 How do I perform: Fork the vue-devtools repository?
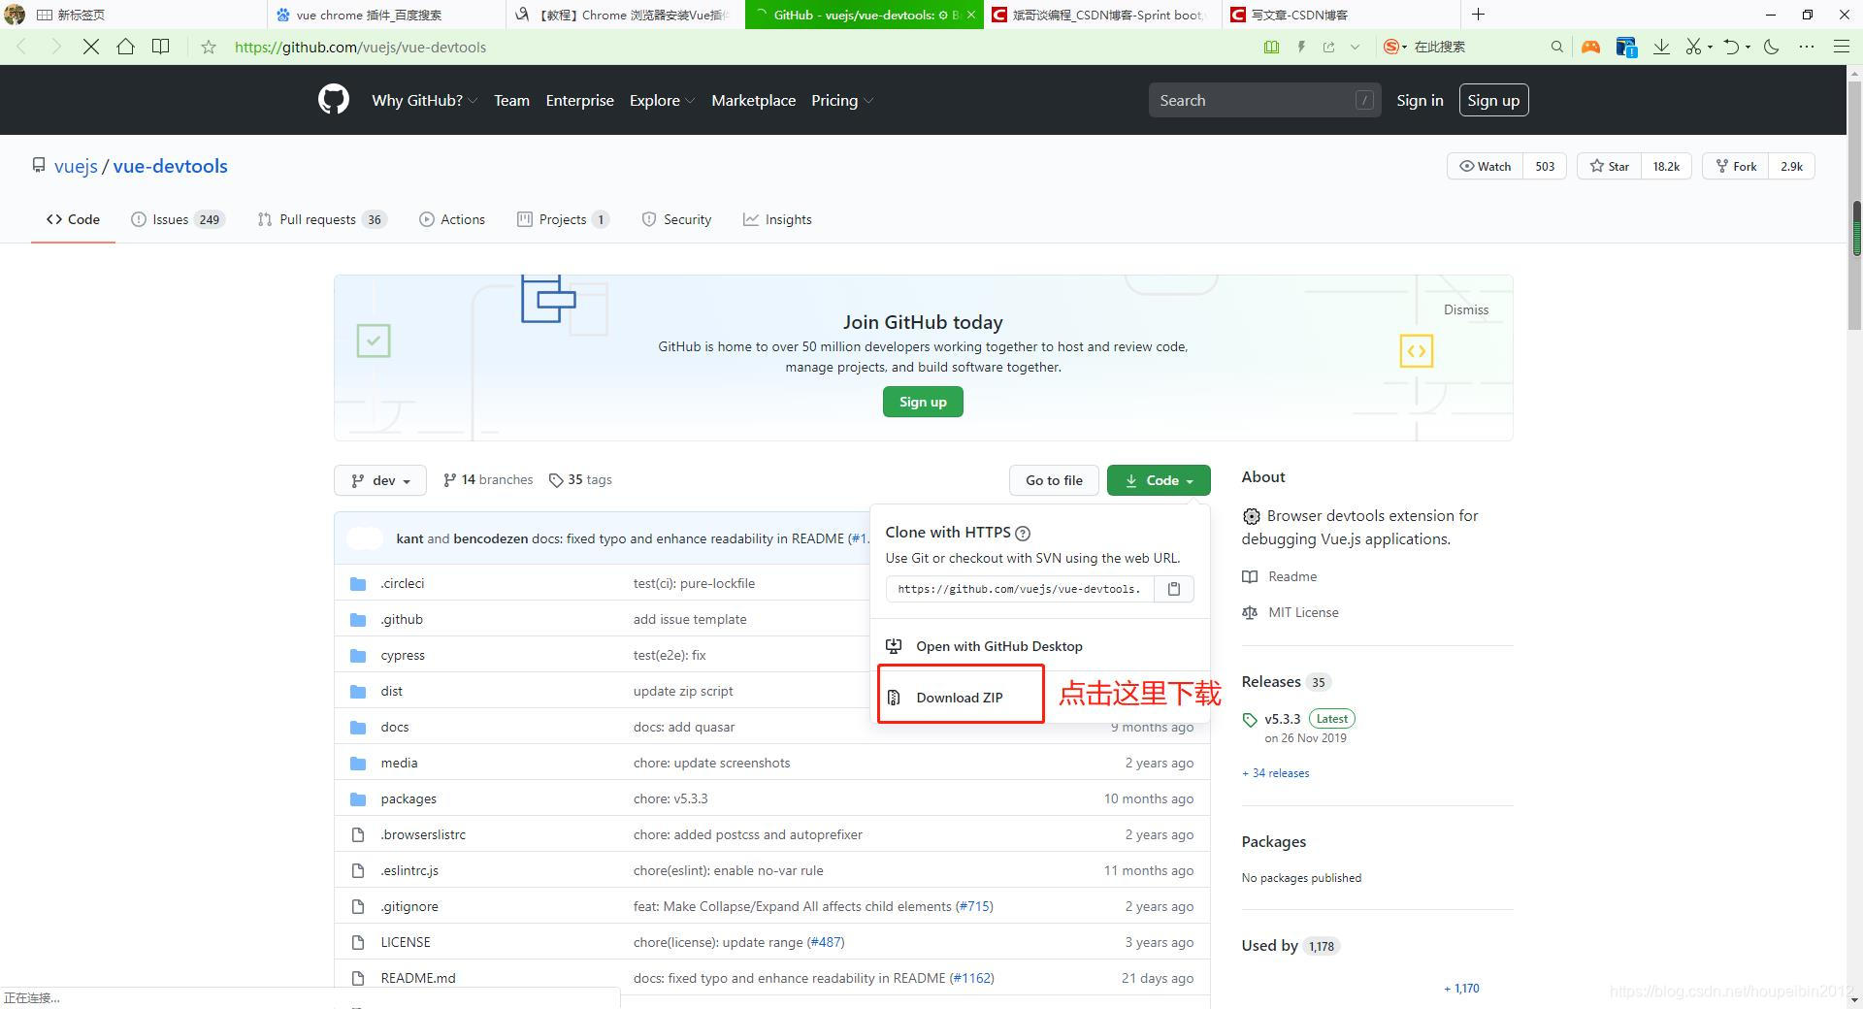click(1736, 166)
